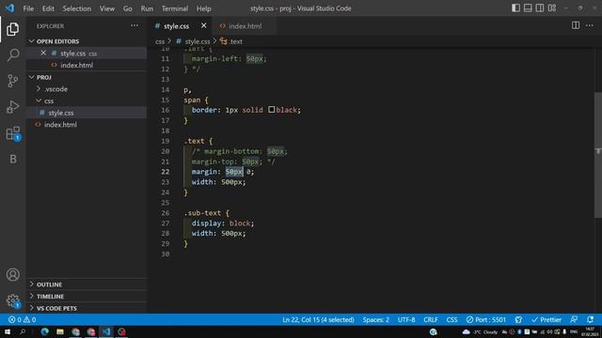Split the editor to the right
Screen dimensions: 602x338
point(576,25)
